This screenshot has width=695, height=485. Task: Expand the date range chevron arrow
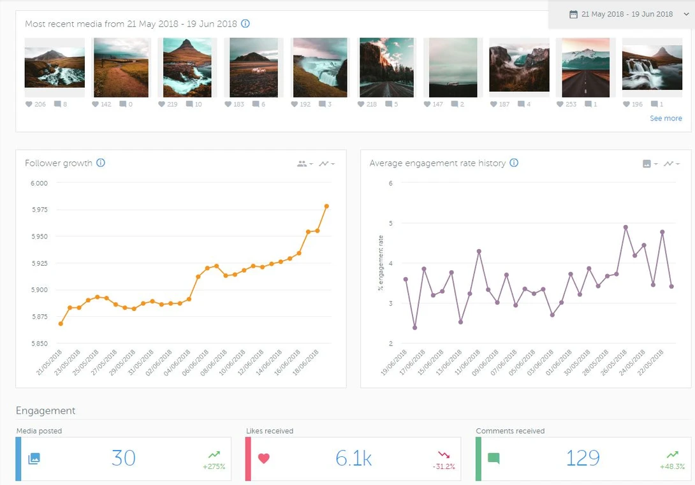(x=686, y=14)
